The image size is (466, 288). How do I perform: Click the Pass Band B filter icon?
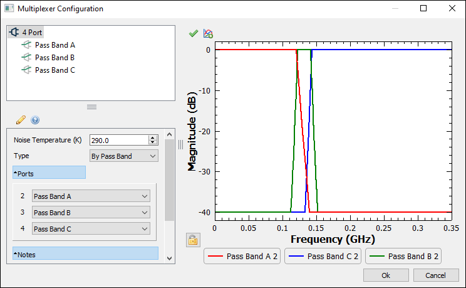click(26, 57)
